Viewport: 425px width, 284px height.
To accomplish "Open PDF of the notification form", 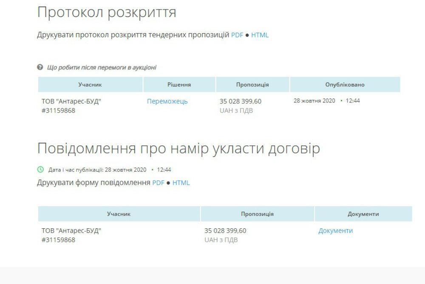I will coord(158,182).
